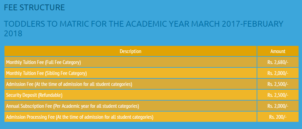Select the Monthly Tuition Fee Full Fee Category row
Viewport: 302px width, 129px height.
(152, 62)
